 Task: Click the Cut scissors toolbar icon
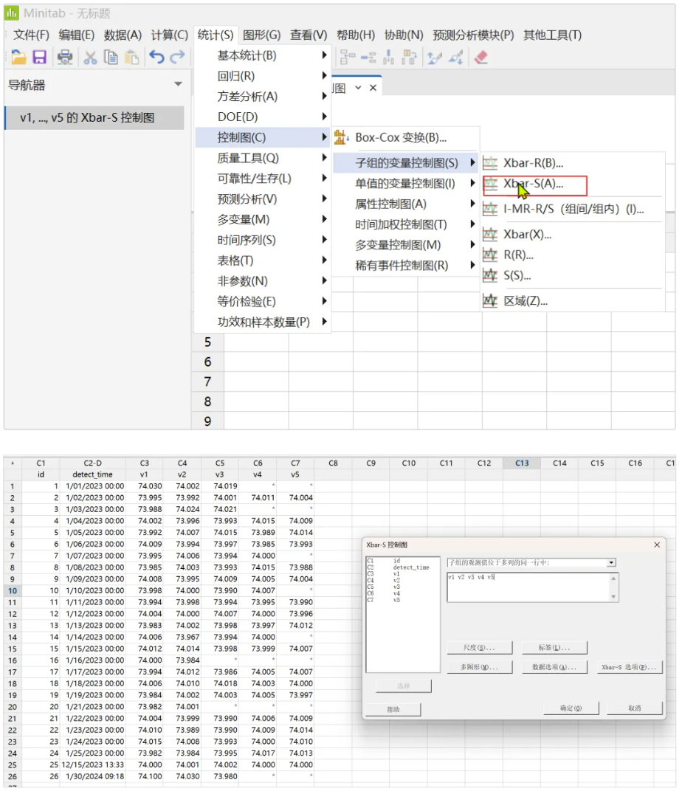(90, 58)
